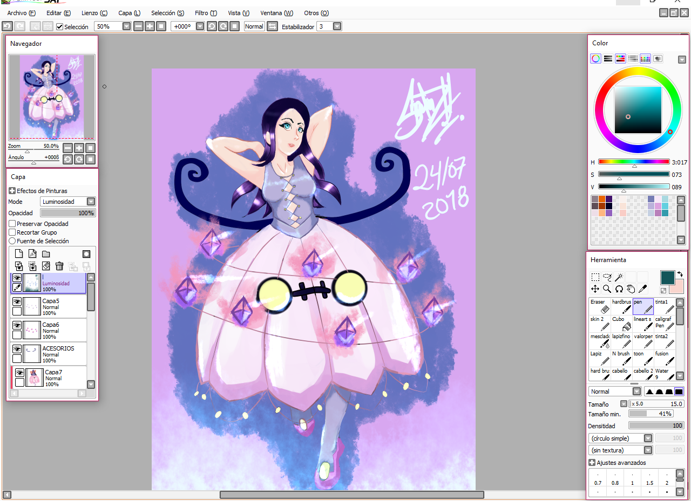Toggle the color mixer scratchpad icon
691x501 pixels.
point(658,58)
